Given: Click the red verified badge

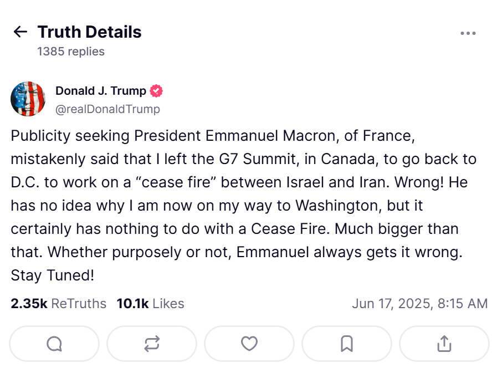Looking at the screenshot, I should coord(157,91).
